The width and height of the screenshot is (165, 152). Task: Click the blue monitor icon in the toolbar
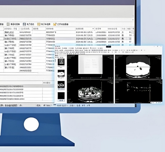(x=24, y=24)
